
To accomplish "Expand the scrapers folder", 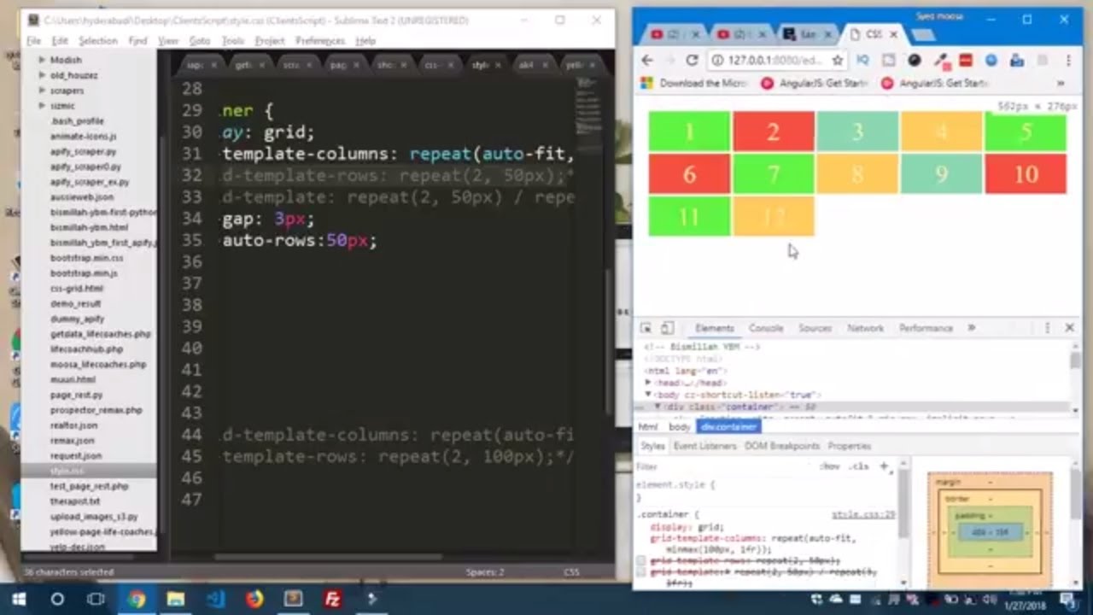I will 42,91.
